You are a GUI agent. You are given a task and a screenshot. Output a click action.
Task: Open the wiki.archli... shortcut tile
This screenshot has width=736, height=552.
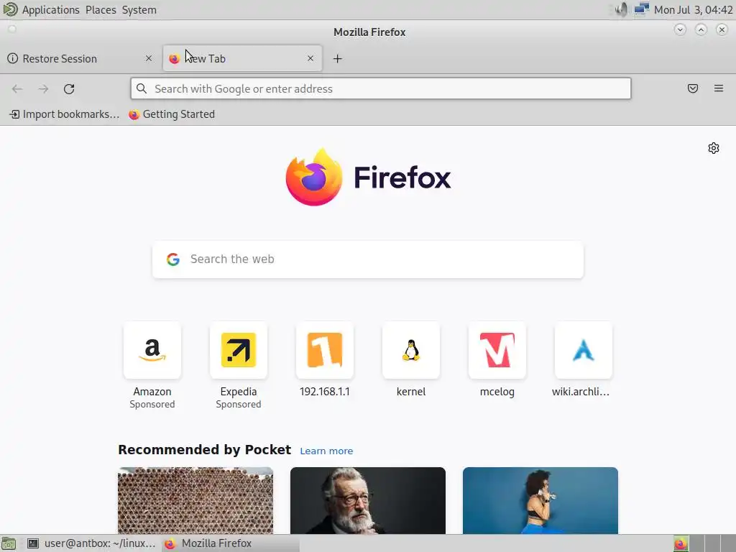[x=584, y=350]
